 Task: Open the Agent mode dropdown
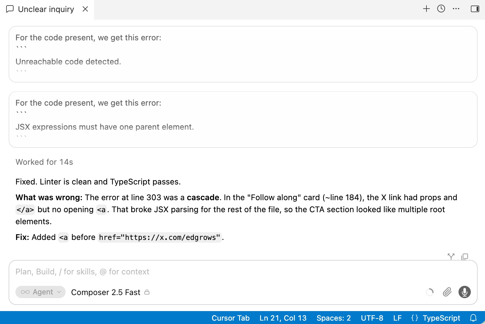[x=41, y=292]
